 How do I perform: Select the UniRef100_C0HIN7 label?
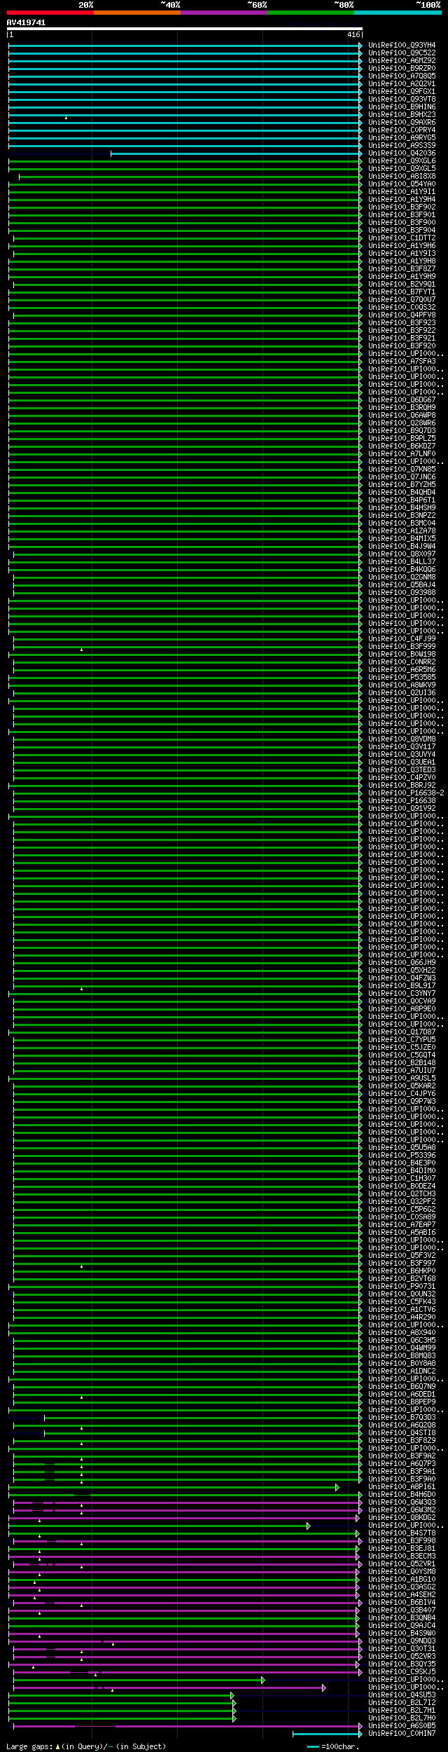pyautogui.click(x=402, y=1734)
